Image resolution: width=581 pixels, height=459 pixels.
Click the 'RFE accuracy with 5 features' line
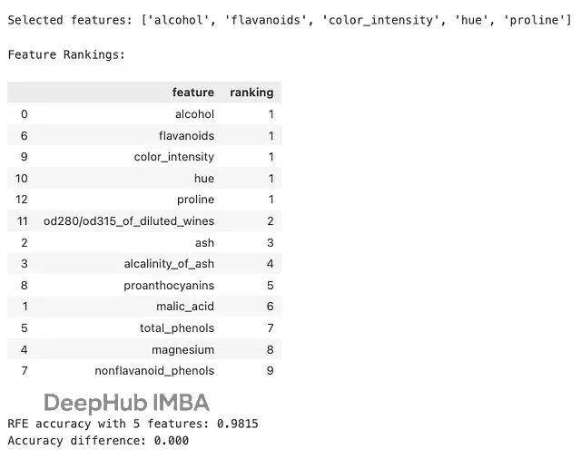click(x=133, y=424)
